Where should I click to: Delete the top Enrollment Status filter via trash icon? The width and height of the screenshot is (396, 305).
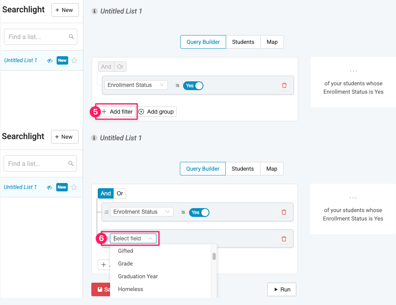click(x=284, y=85)
